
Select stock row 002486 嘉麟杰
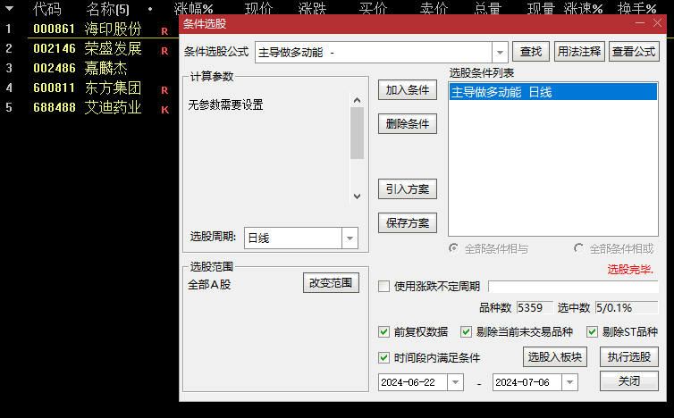click(x=89, y=68)
